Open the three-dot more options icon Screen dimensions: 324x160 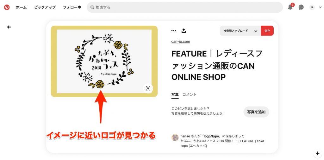174,31
